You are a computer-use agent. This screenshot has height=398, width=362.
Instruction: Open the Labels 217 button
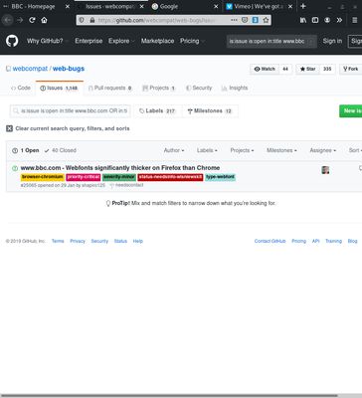[157, 110]
